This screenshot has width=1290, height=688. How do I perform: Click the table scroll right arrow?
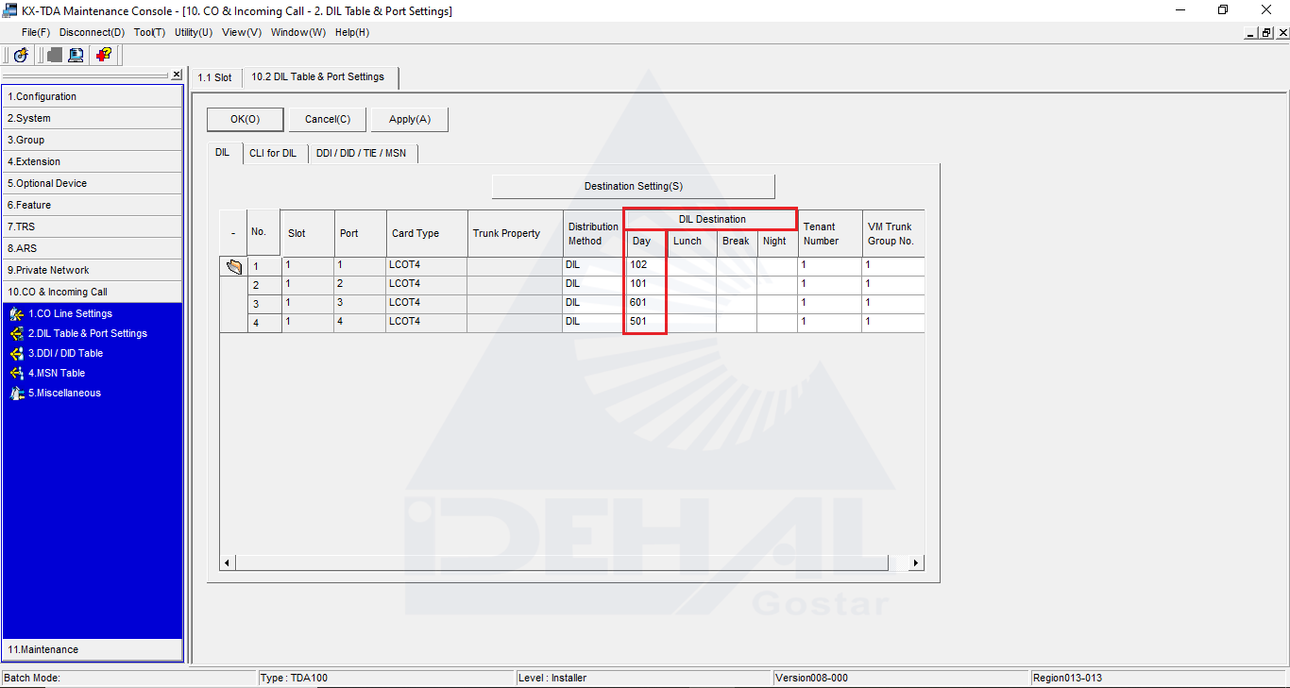[916, 562]
